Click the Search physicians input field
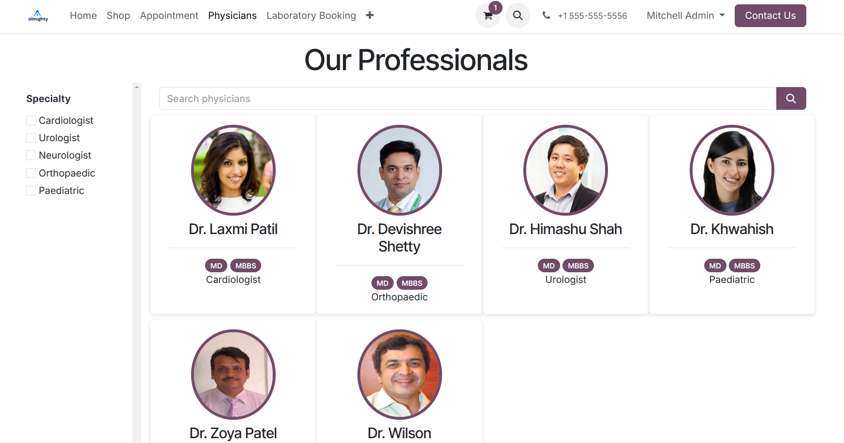 pyautogui.click(x=468, y=99)
